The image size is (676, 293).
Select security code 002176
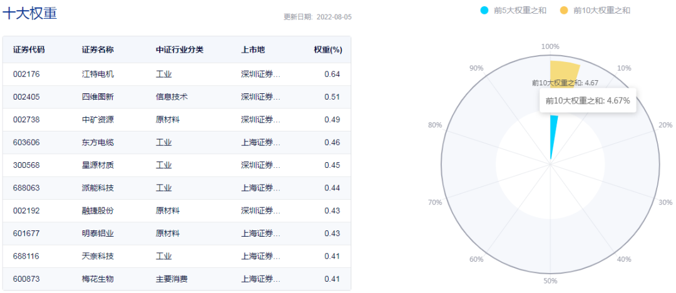(x=26, y=75)
